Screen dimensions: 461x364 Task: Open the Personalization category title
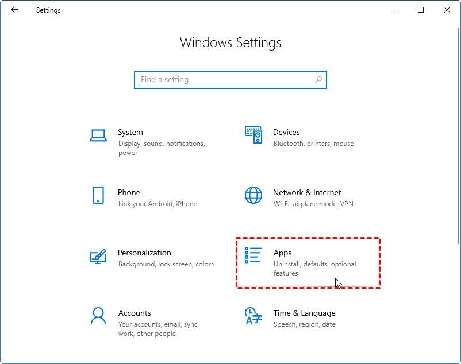pos(144,253)
